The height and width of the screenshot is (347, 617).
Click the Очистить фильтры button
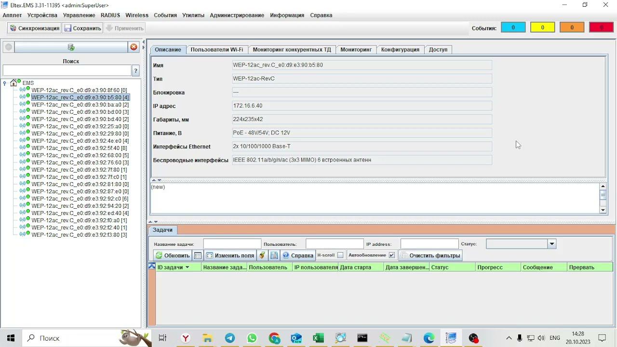click(x=431, y=255)
